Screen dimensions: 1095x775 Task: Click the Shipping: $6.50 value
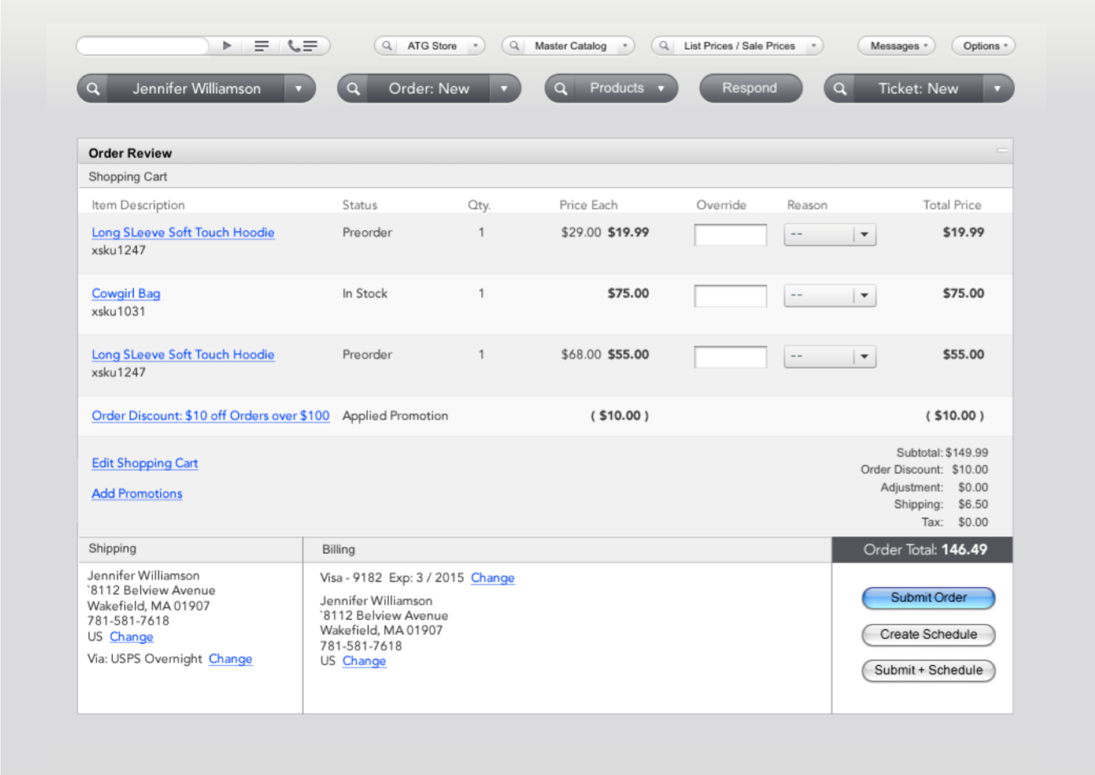[973, 504]
